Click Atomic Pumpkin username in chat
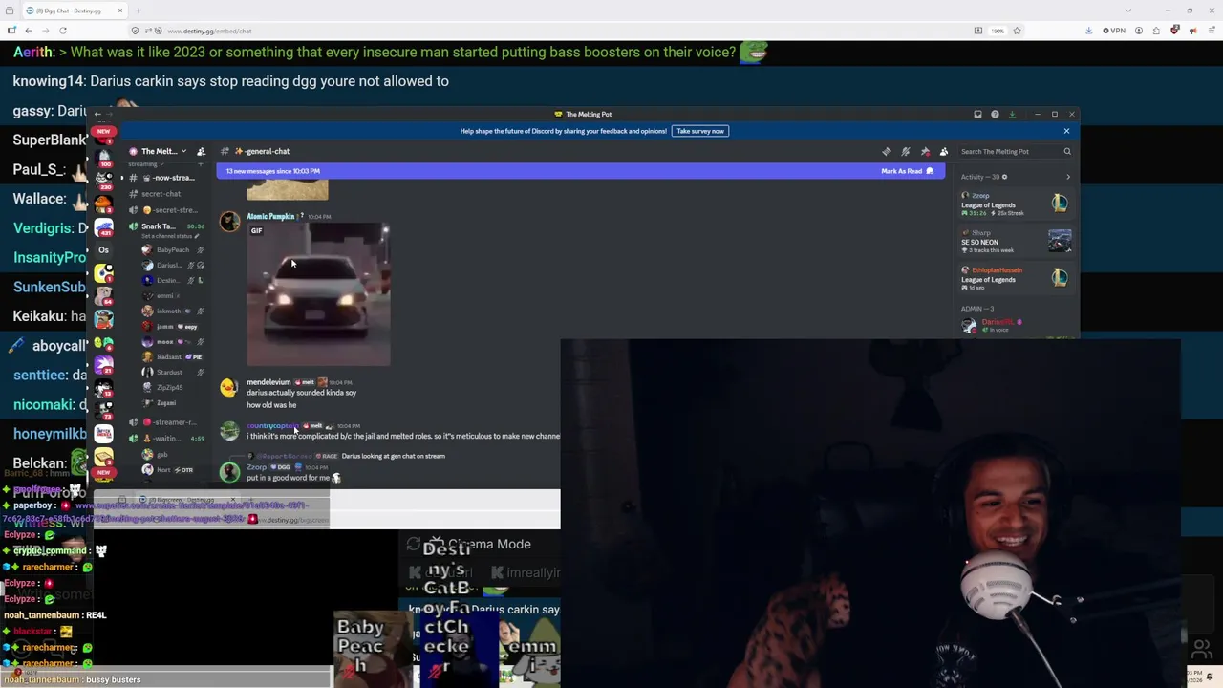The width and height of the screenshot is (1223, 688). point(270,216)
